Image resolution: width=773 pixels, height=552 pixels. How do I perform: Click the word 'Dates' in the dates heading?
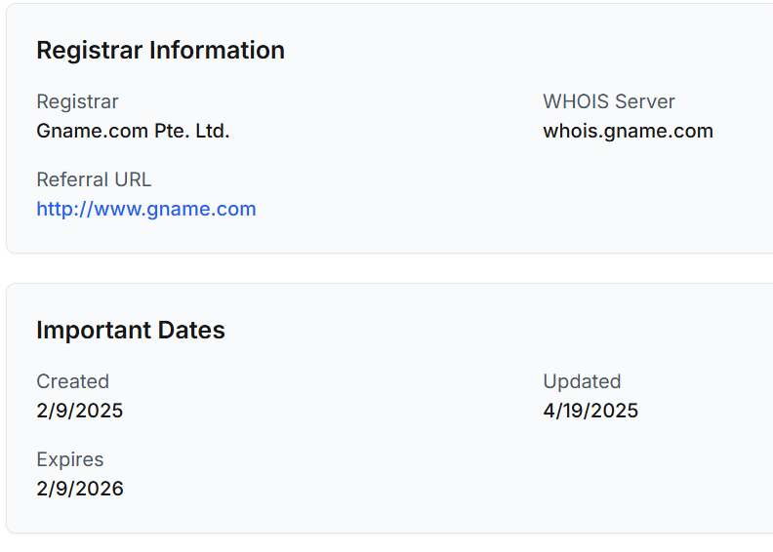194,331
